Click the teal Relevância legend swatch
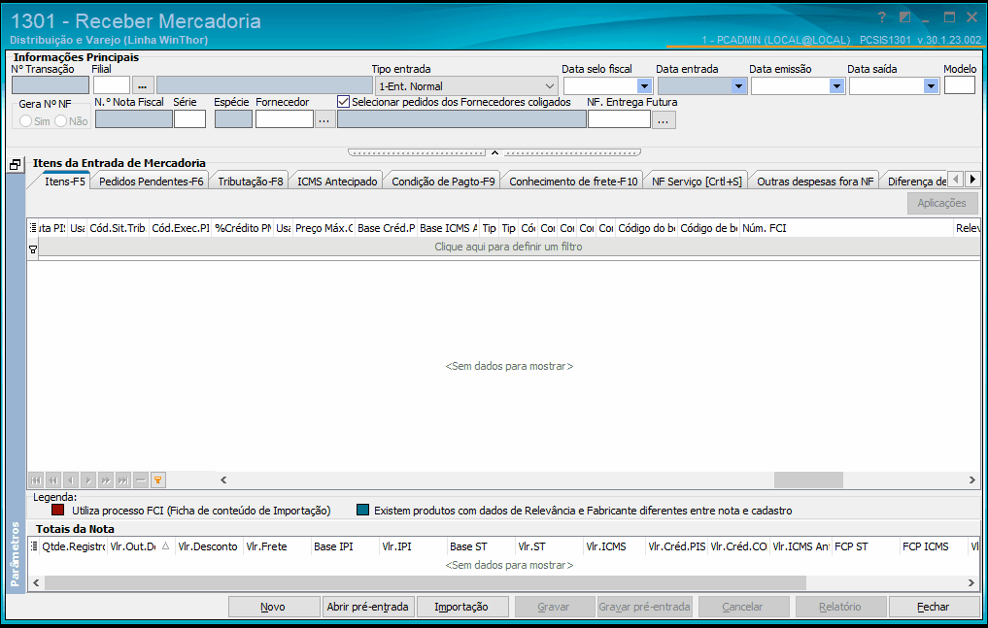Viewport: 988px width, 628px height. point(362,510)
